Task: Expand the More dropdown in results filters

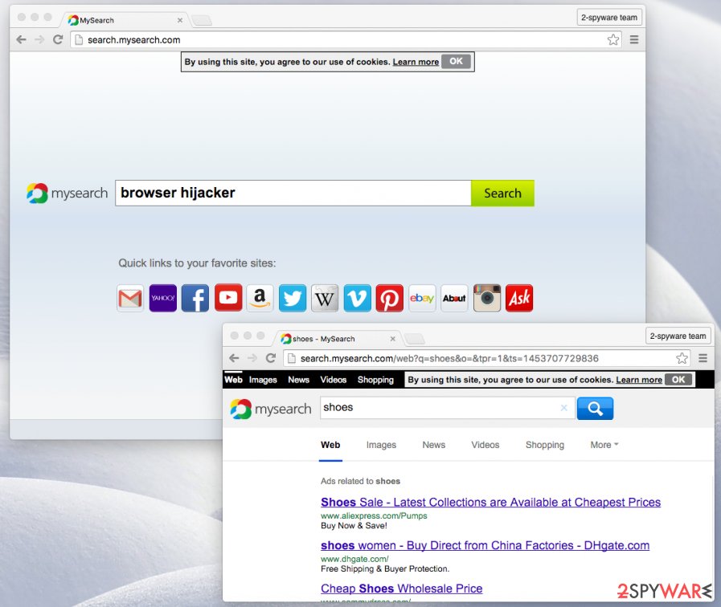Action: (x=604, y=445)
